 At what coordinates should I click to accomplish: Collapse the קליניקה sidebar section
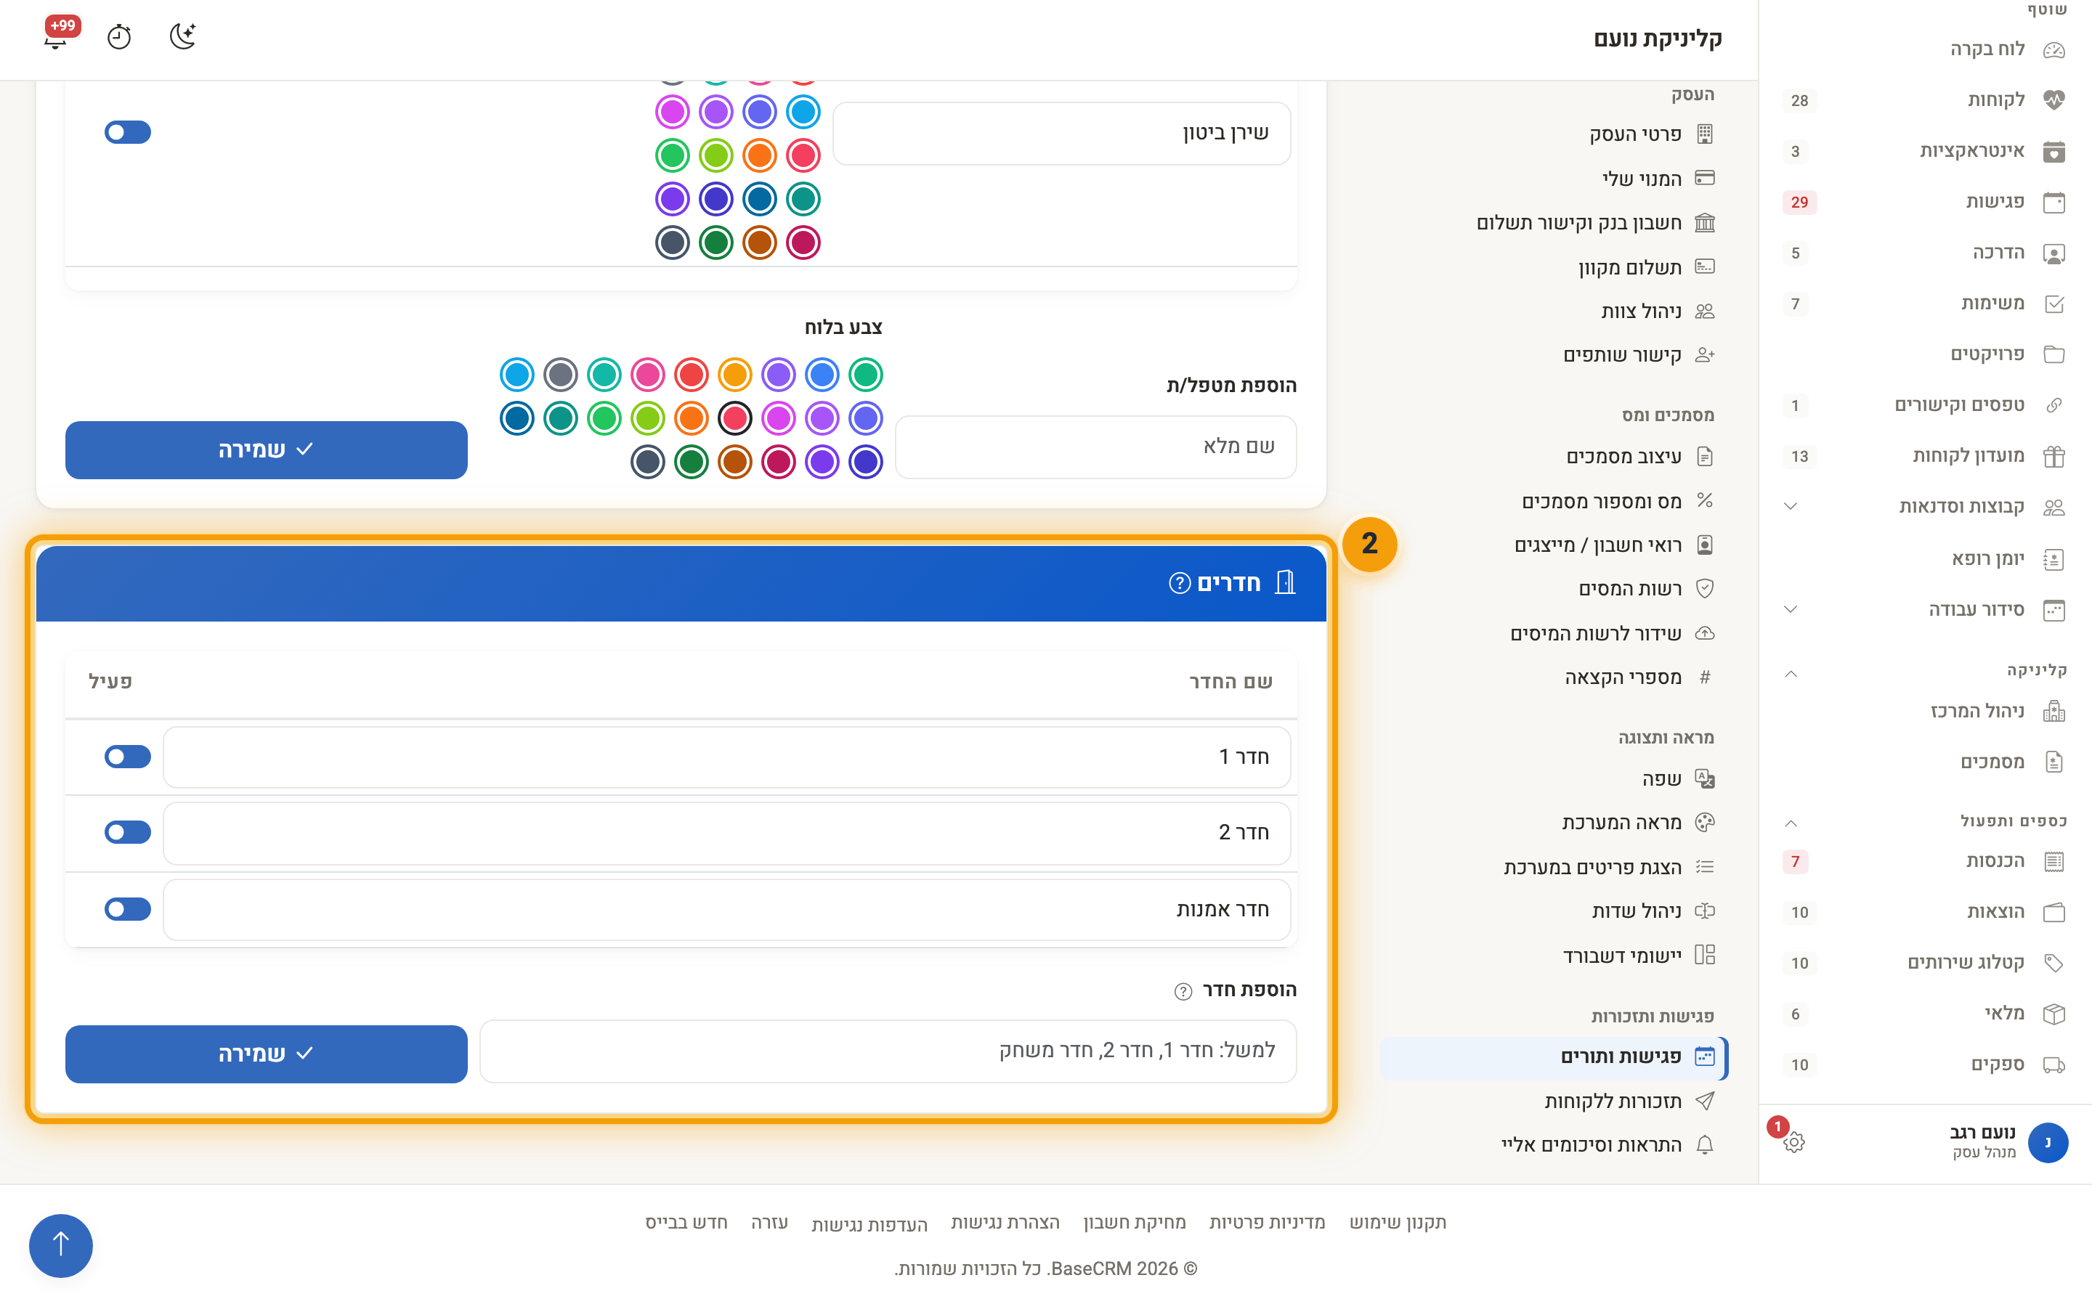pyautogui.click(x=1791, y=675)
